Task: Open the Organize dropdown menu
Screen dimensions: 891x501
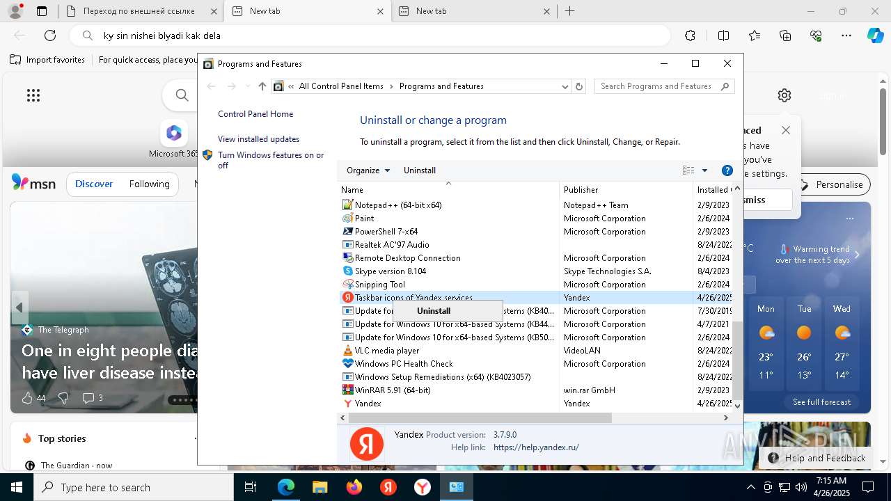Action: coord(368,170)
